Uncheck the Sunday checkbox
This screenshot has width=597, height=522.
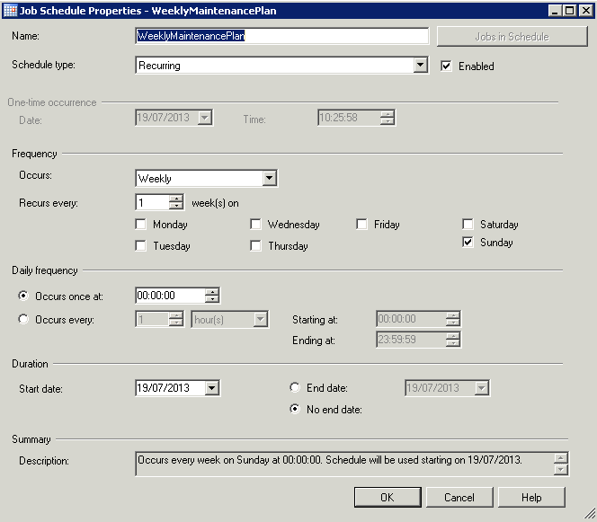pyautogui.click(x=468, y=242)
